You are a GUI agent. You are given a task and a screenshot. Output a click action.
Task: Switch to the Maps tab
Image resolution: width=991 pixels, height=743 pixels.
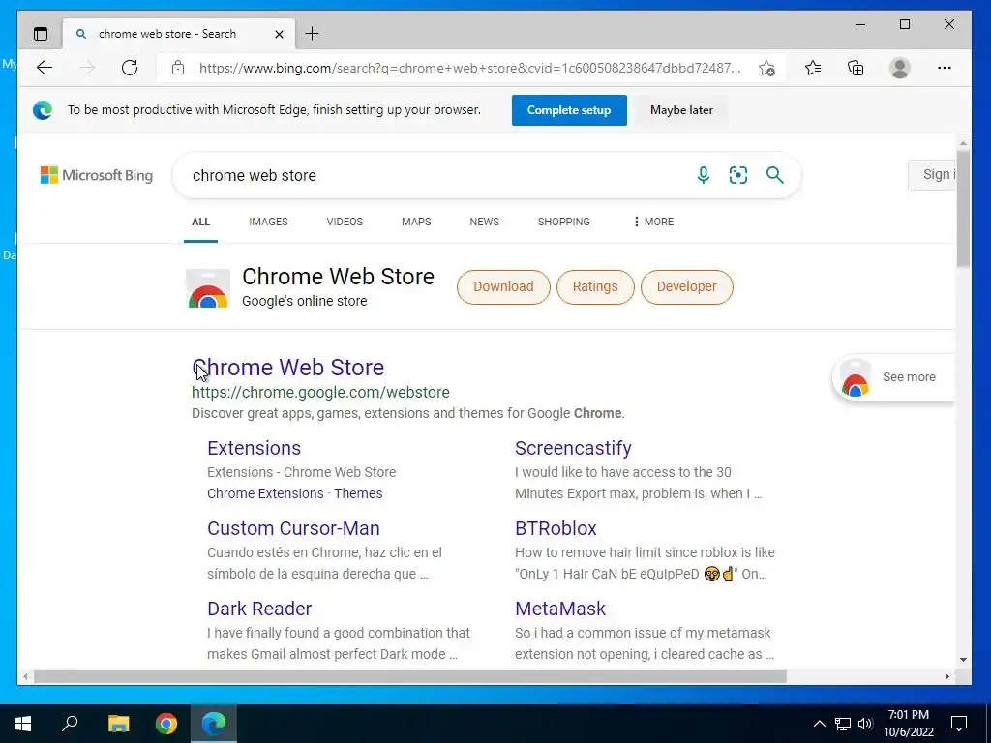pyautogui.click(x=416, y=222)
